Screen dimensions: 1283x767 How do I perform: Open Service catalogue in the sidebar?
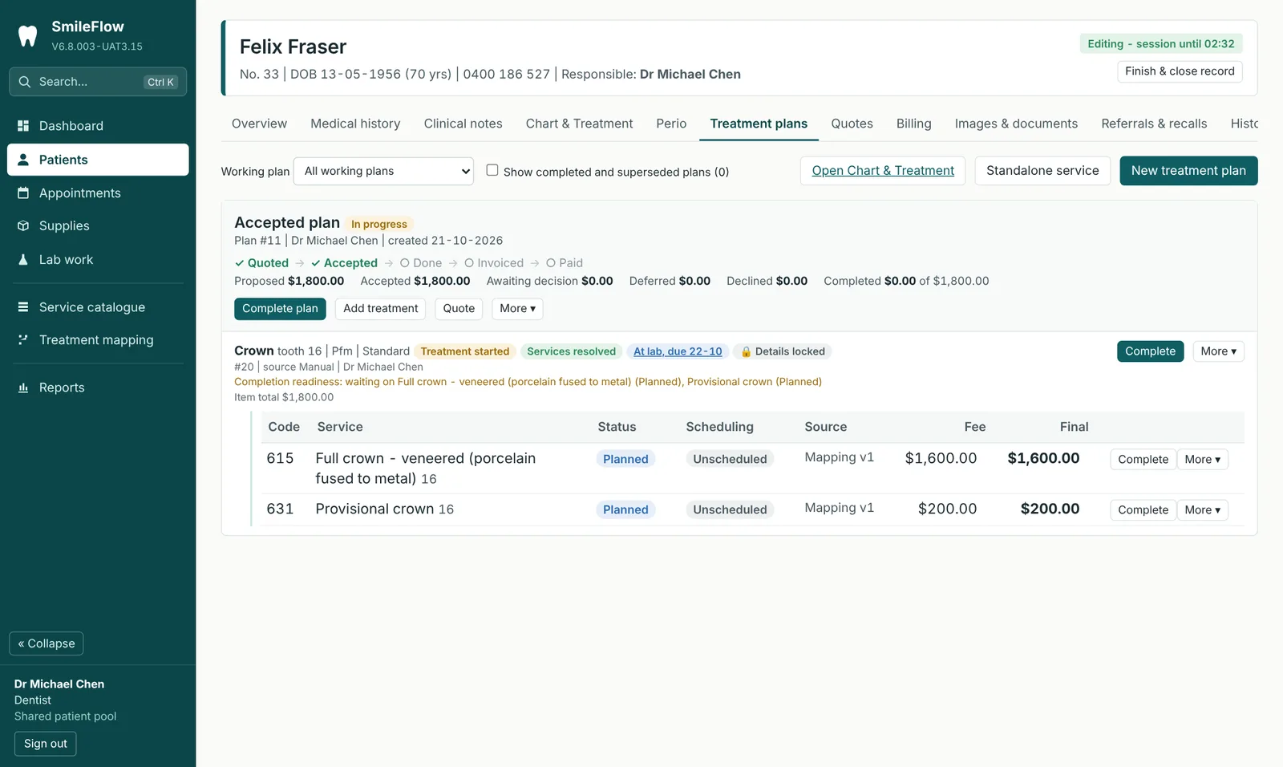click(98, 307)
